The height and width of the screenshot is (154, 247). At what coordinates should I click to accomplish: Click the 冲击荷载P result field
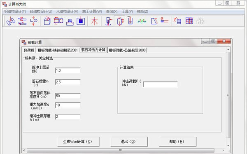pyautogui.click(x=161, y=84)
